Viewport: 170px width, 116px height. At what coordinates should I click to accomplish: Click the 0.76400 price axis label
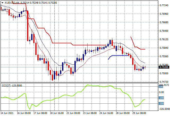pyautogui.click(x=164, y=31)
